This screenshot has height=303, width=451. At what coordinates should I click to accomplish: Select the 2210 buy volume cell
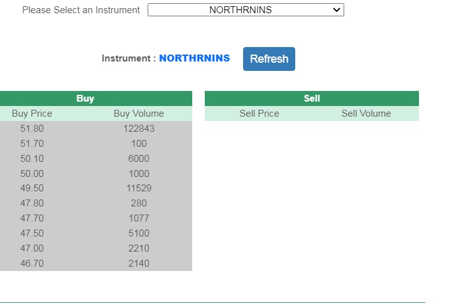pyautogui.click(x=139, y=248)
